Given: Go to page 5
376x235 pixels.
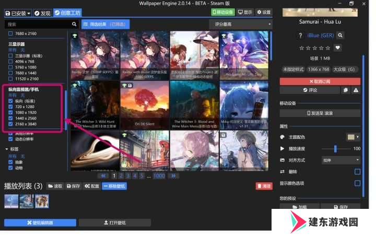Looking at the screenshot, I should 142,176.
